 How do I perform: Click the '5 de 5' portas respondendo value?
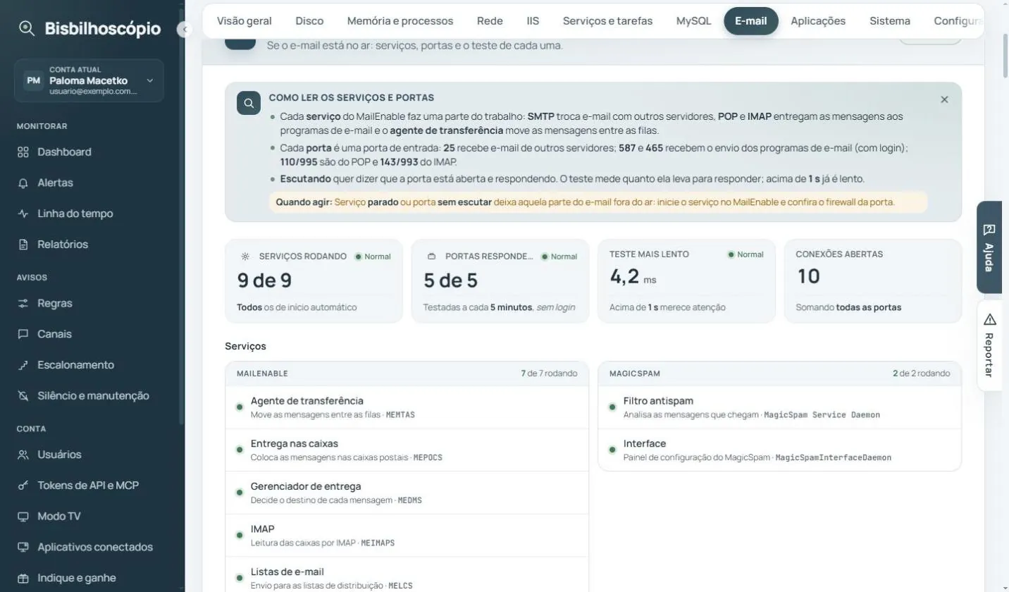pyautogui.click(x=450, y=280)
